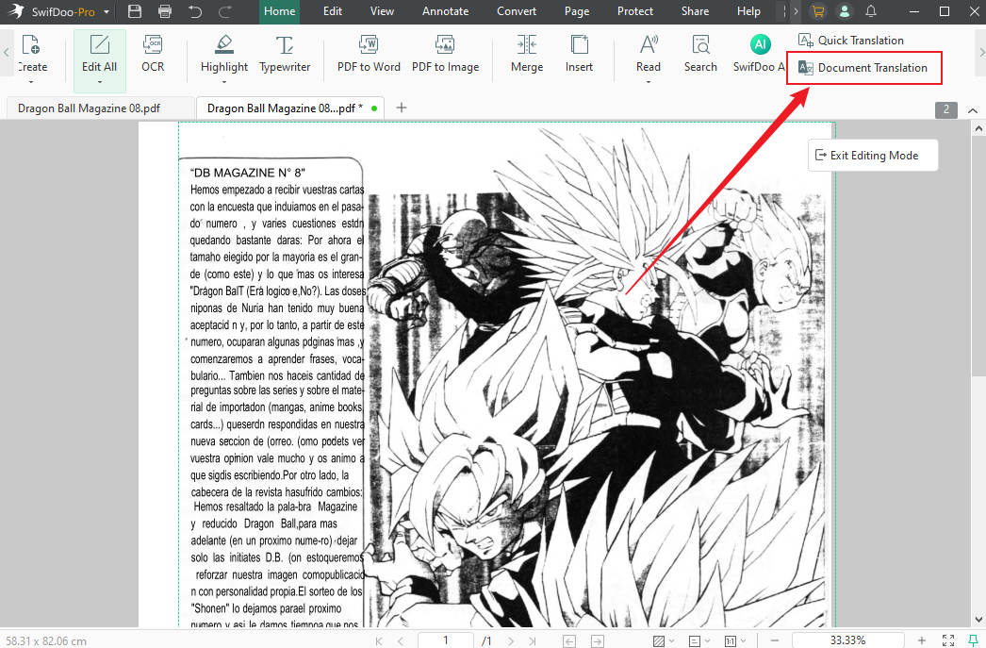Start Document Translation
This screenshot has width=986, height=648.
point(863,68)
